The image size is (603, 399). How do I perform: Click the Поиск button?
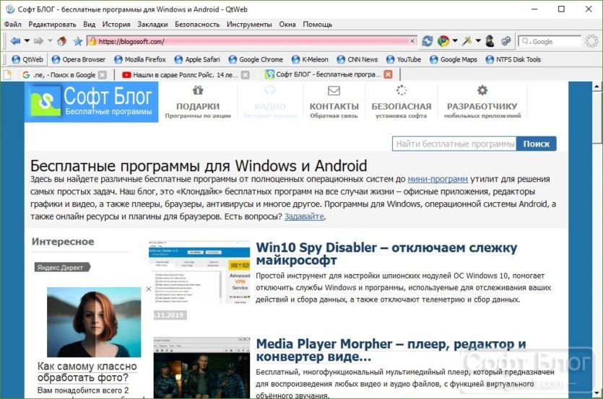536,144
